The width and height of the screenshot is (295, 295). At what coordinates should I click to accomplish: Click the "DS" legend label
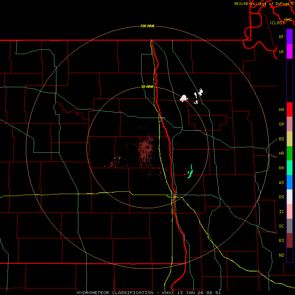click(x=281, y=197)
